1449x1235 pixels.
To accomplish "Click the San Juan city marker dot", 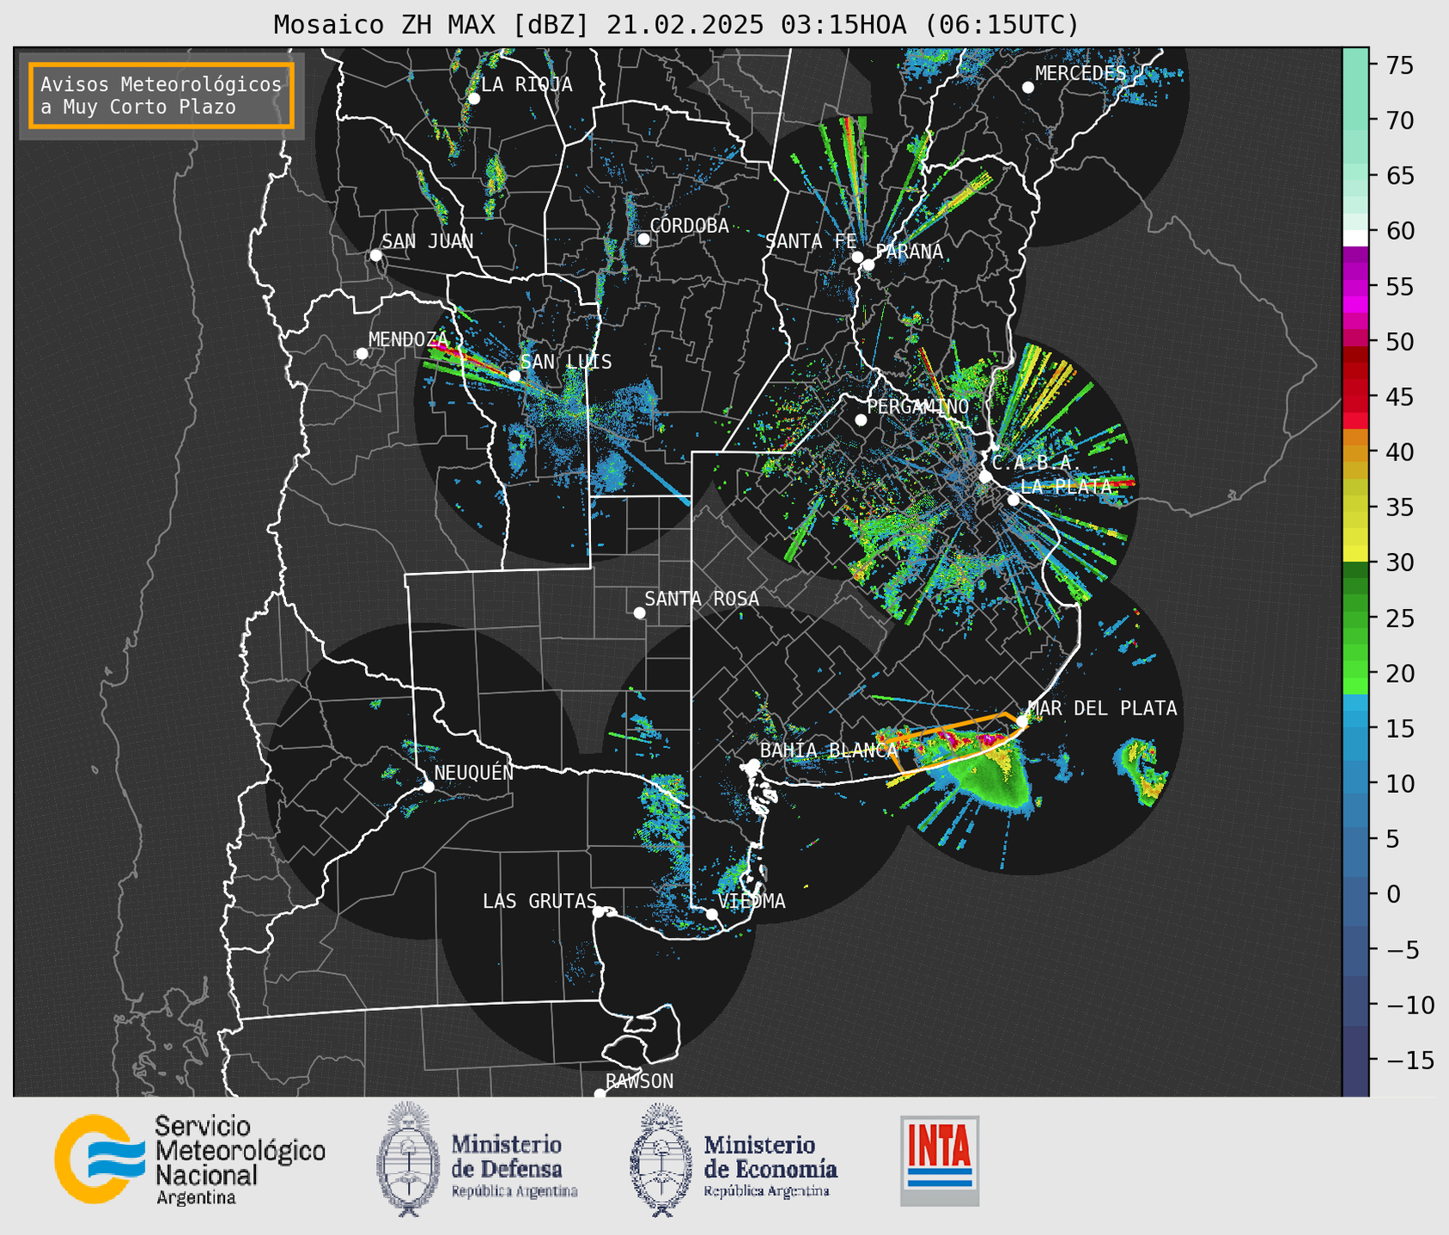I will [375, 255].
